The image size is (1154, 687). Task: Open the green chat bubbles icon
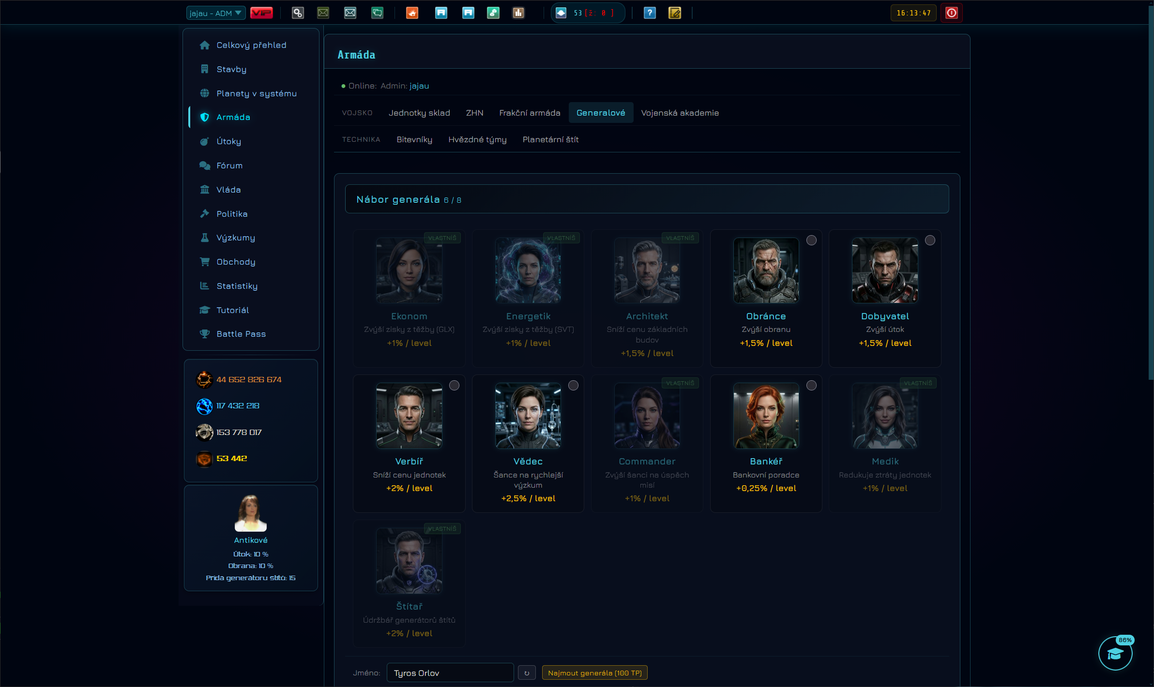pyautogui.click(x=377, y=13)
